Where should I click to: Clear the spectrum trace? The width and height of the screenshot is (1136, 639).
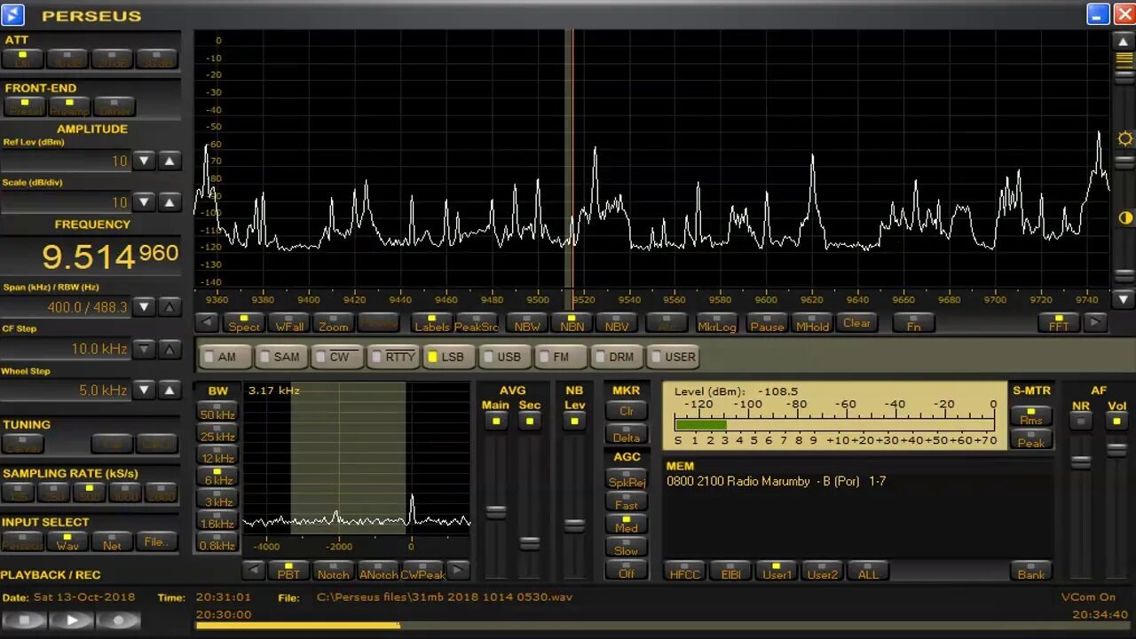click(x=856, y=323)
